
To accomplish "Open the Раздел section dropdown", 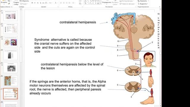I will [24, 4].
